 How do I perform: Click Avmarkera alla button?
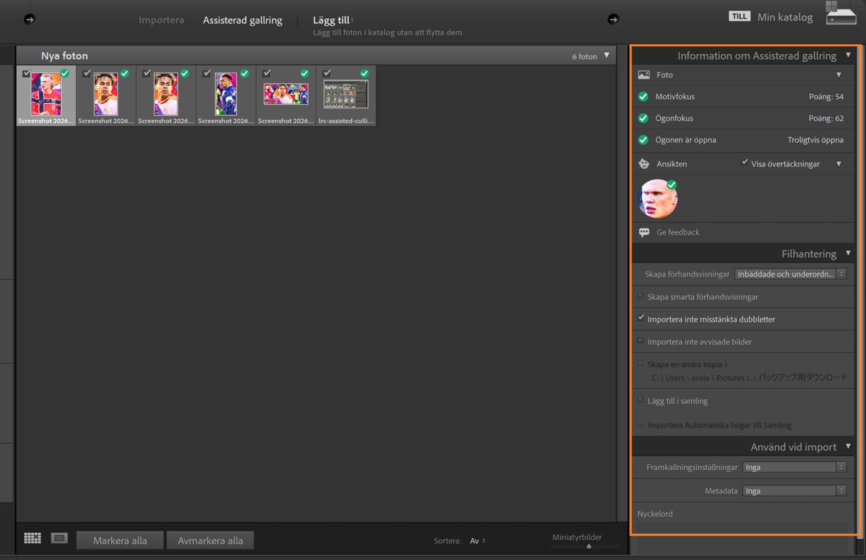[x=210, y=540]
